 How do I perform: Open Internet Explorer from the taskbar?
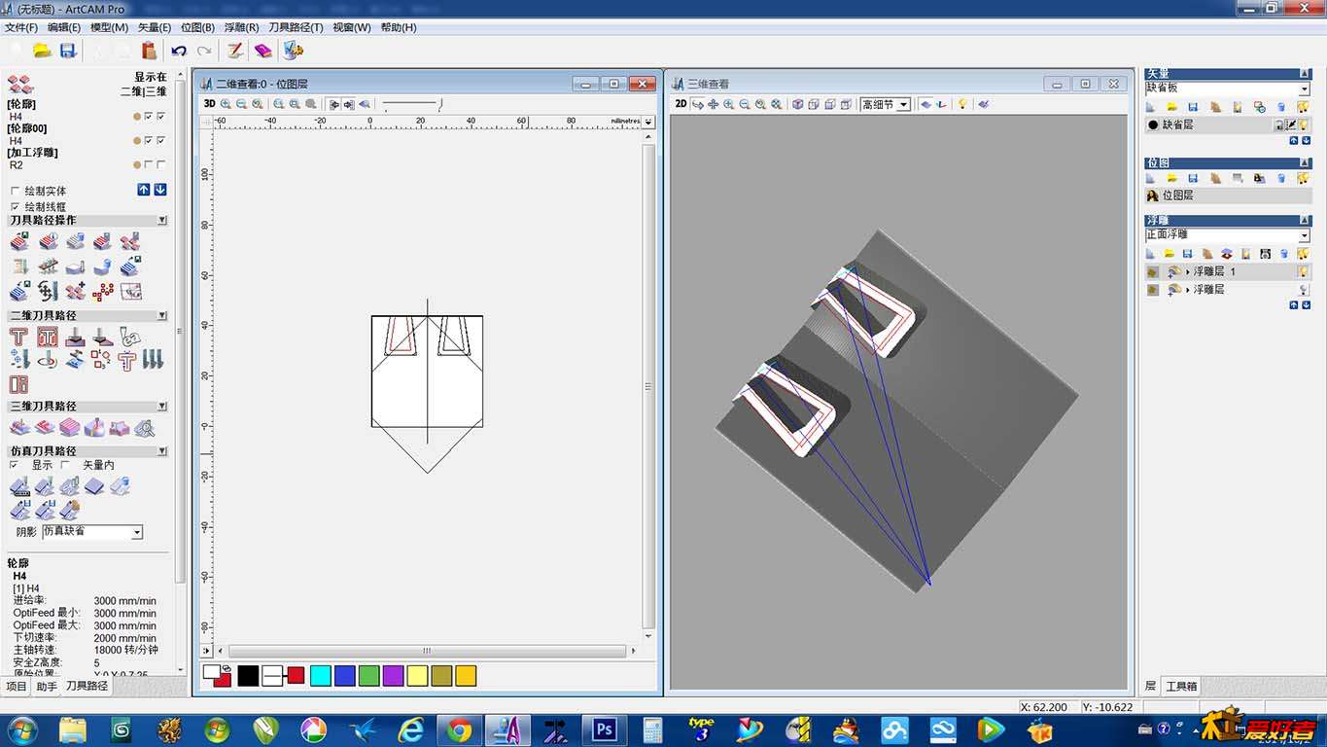[x=411, y=729]
